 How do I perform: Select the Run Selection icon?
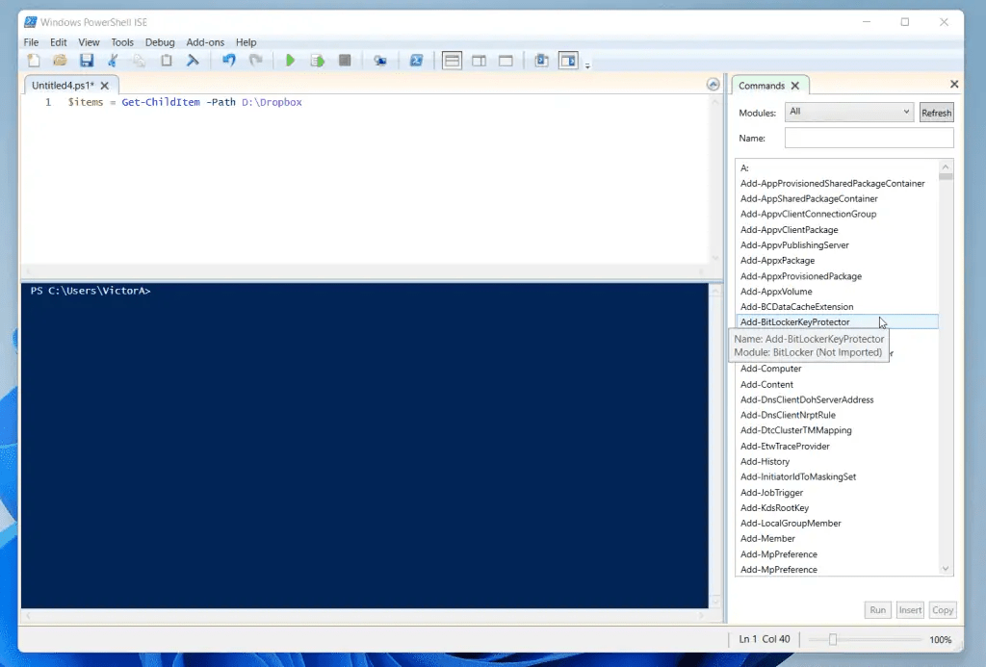(x=318, y=60)
